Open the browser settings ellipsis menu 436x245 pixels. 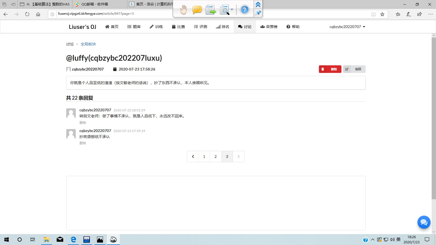pyautogui.click(x=430, y=14)
